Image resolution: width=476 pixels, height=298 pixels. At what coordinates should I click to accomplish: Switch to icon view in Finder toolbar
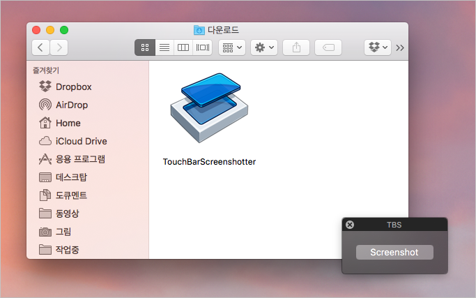(145, 47)
